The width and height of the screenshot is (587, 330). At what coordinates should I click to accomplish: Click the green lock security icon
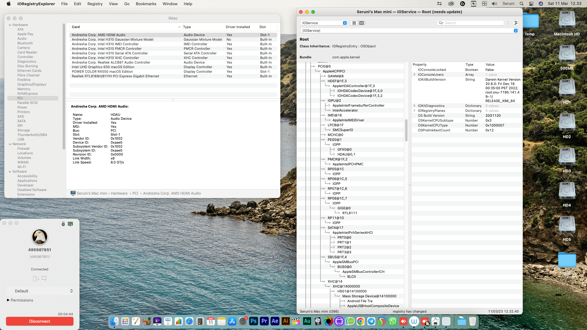[x=63, y=224]
